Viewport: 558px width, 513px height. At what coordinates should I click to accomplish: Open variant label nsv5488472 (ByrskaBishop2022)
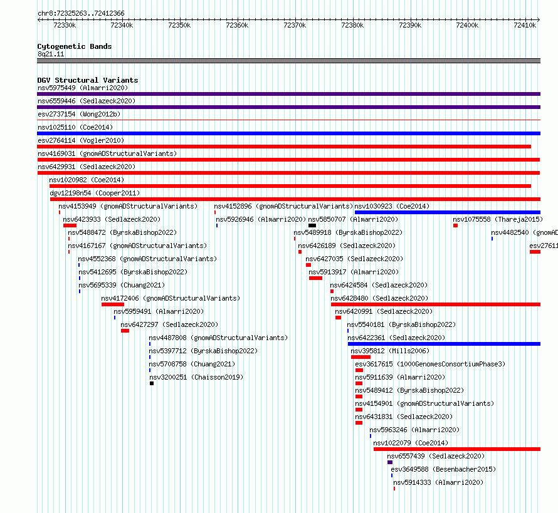coord(122,232)
